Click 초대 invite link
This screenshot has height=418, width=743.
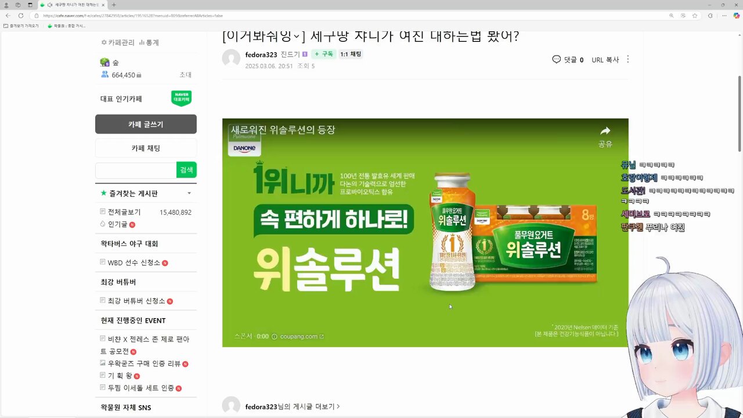[185, 75]
